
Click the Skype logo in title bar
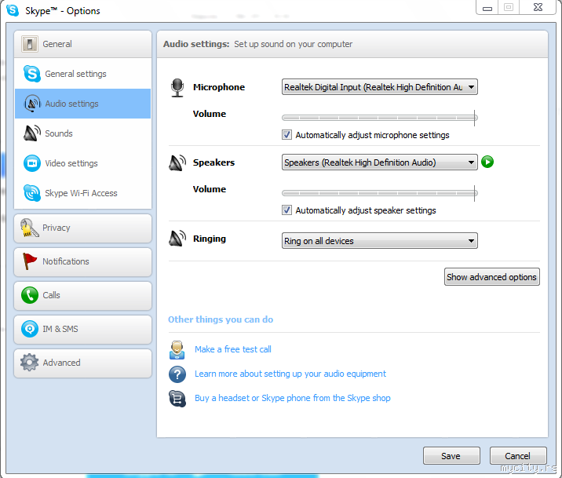13,10
